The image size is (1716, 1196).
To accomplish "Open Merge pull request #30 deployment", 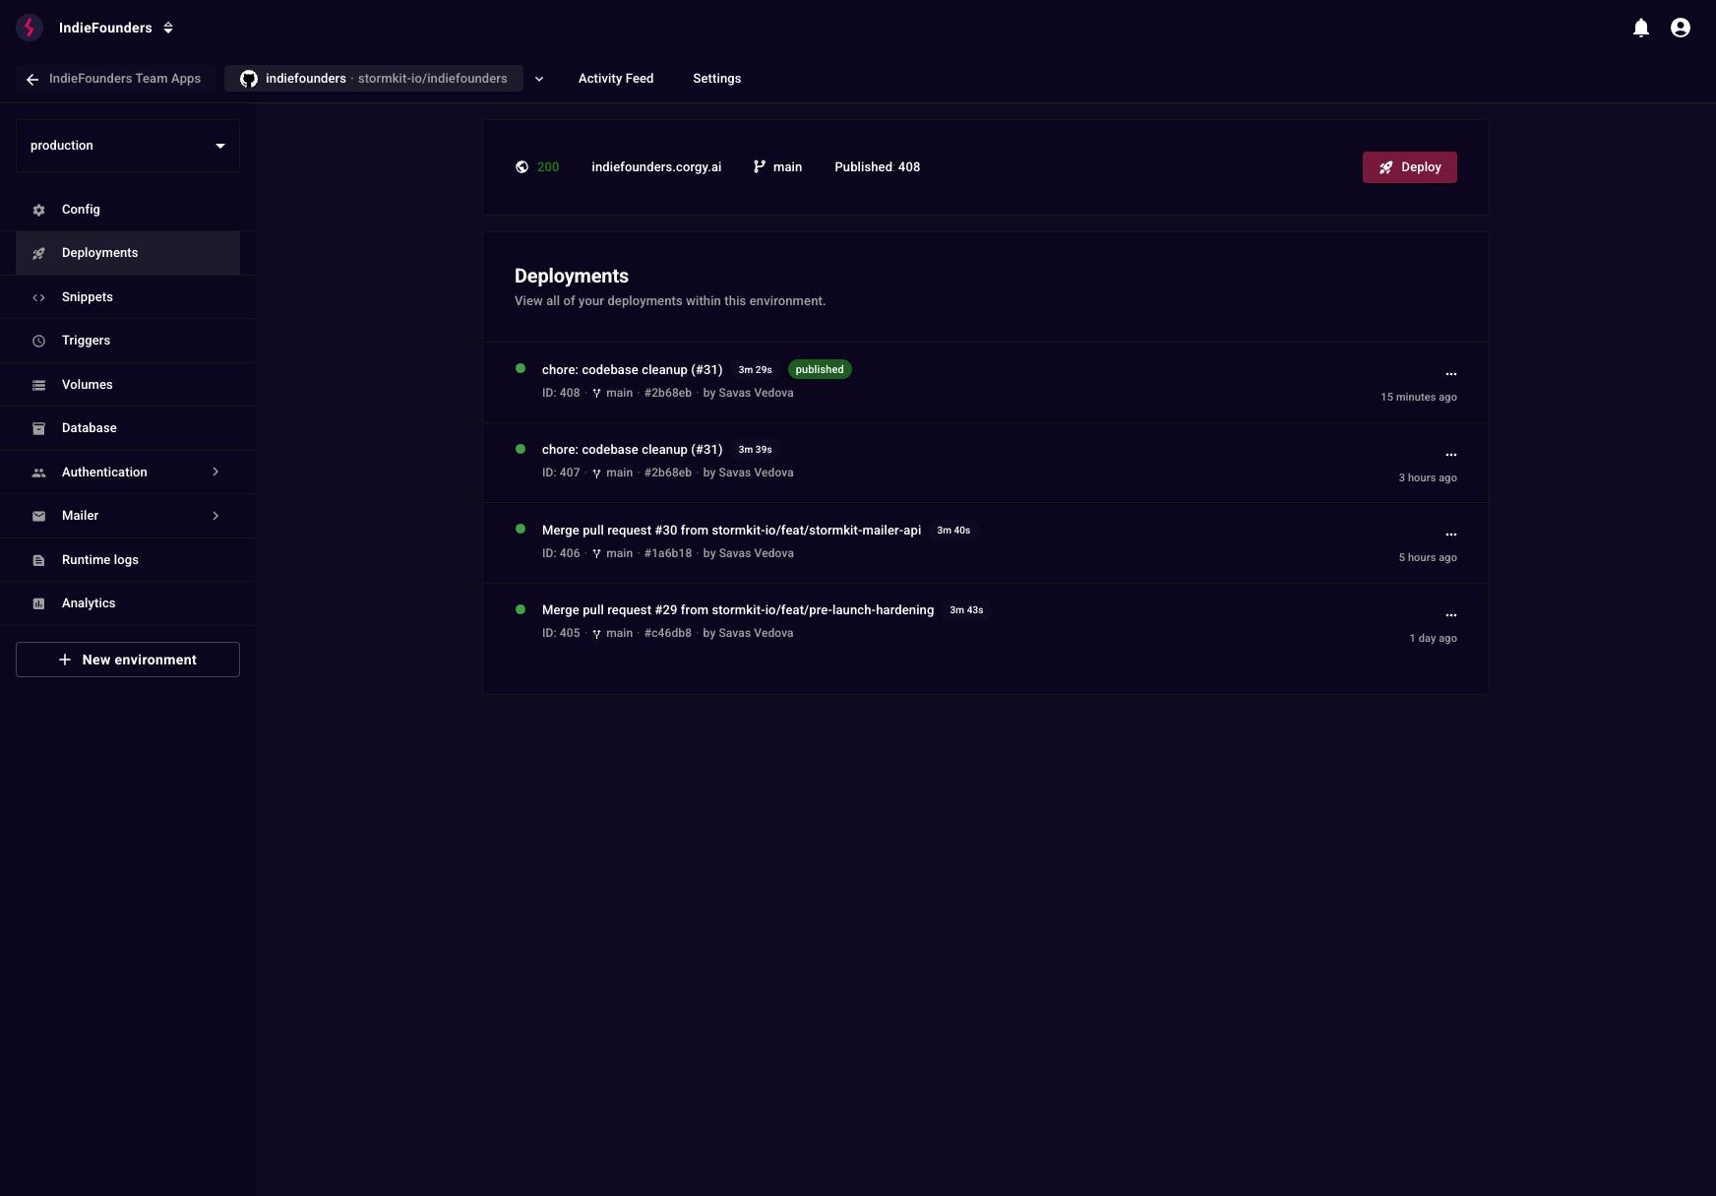I will [x=731, y=531].
